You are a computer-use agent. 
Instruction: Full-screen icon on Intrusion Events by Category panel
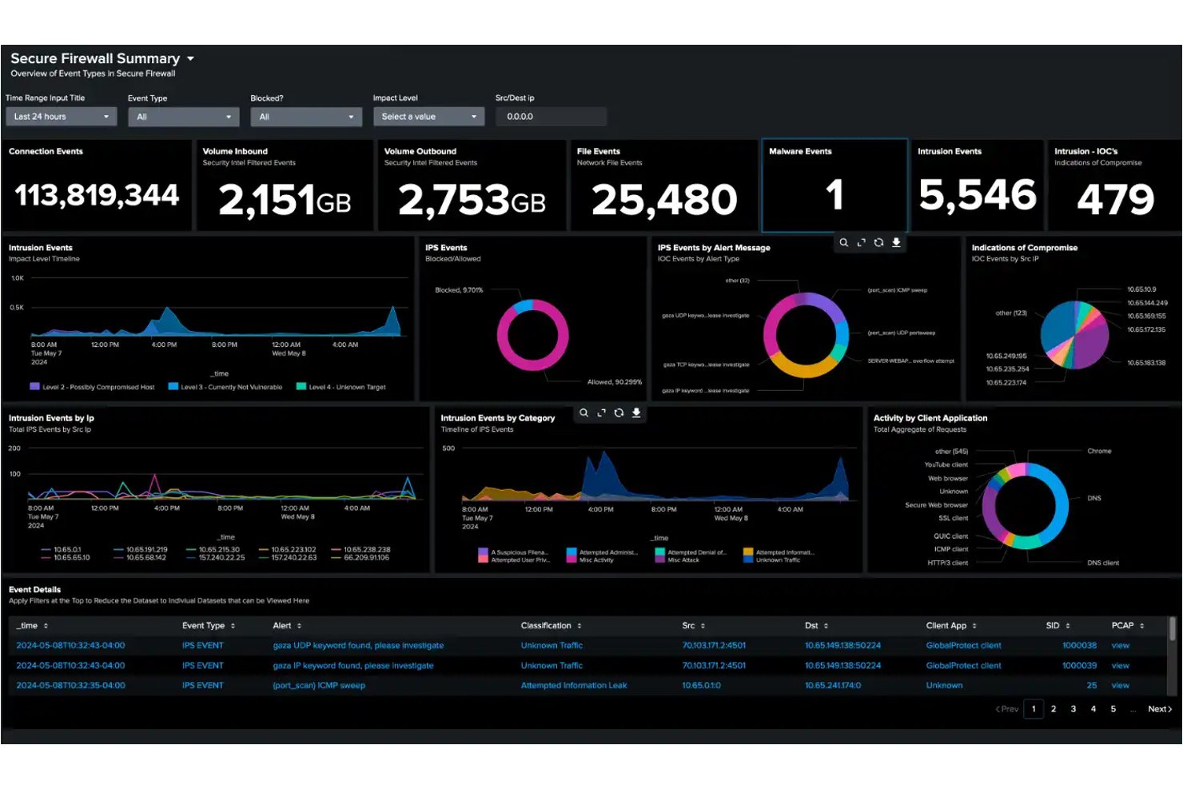601,412
